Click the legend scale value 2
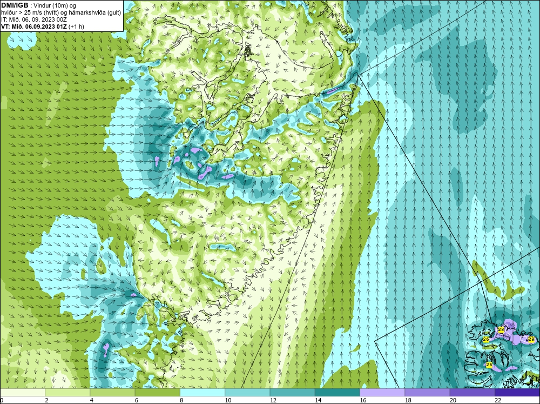This screenshot has width=540, height=404. pos(46,400)
